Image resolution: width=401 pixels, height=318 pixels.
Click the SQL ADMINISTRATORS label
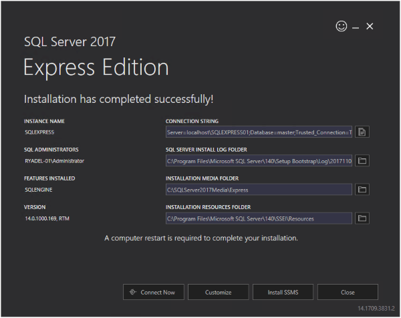pos(51,150)
